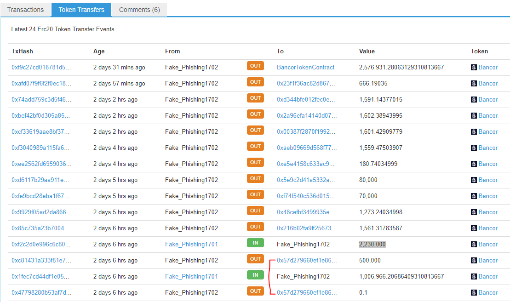Open transaction hash 0xc81431a333f81e7...
This screenshot has width=510, height=302.
coord(41,260)
